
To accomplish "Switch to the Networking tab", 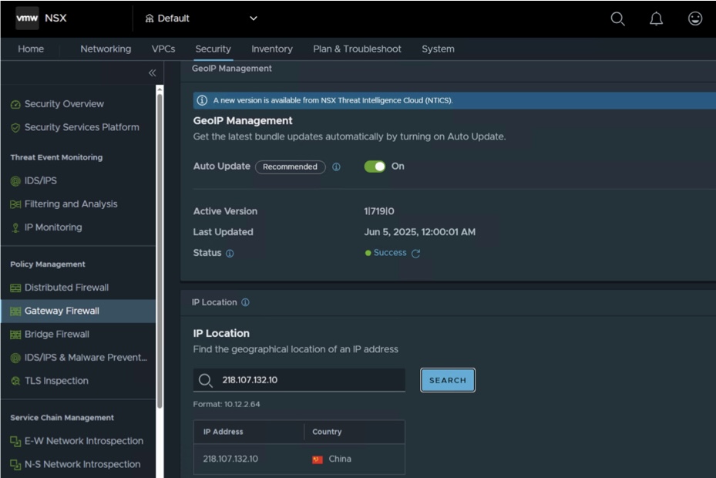I will [106, 49].
